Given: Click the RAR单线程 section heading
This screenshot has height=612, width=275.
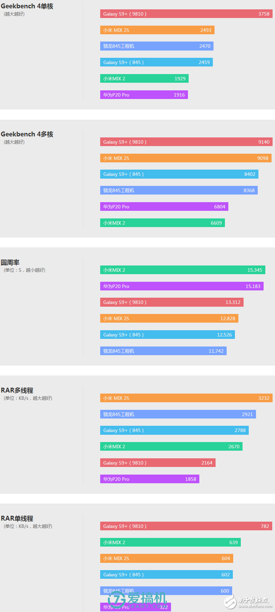Looking at the screenshot, I should tap(17, 519).
